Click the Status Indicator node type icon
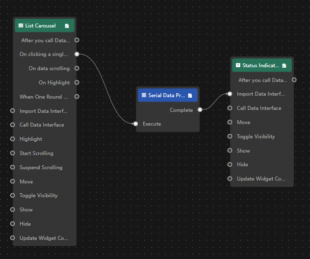Viewport: 310px width, 259px height. [x=238, y=65]
